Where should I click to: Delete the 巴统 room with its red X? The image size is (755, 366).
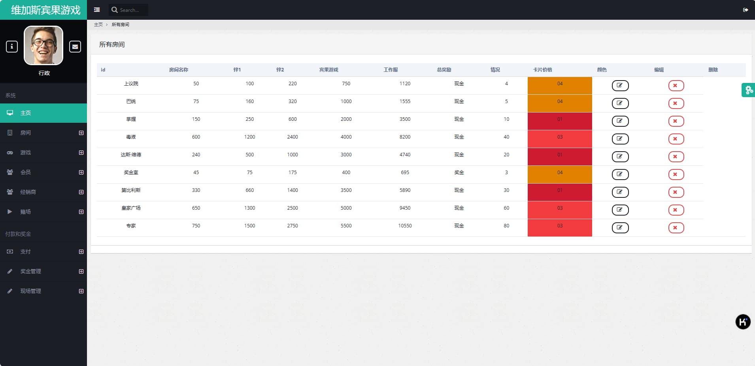(x=676, y=103)
